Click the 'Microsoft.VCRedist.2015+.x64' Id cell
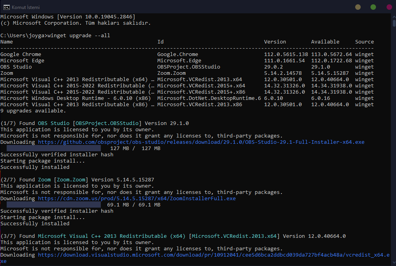 point(201,86)
